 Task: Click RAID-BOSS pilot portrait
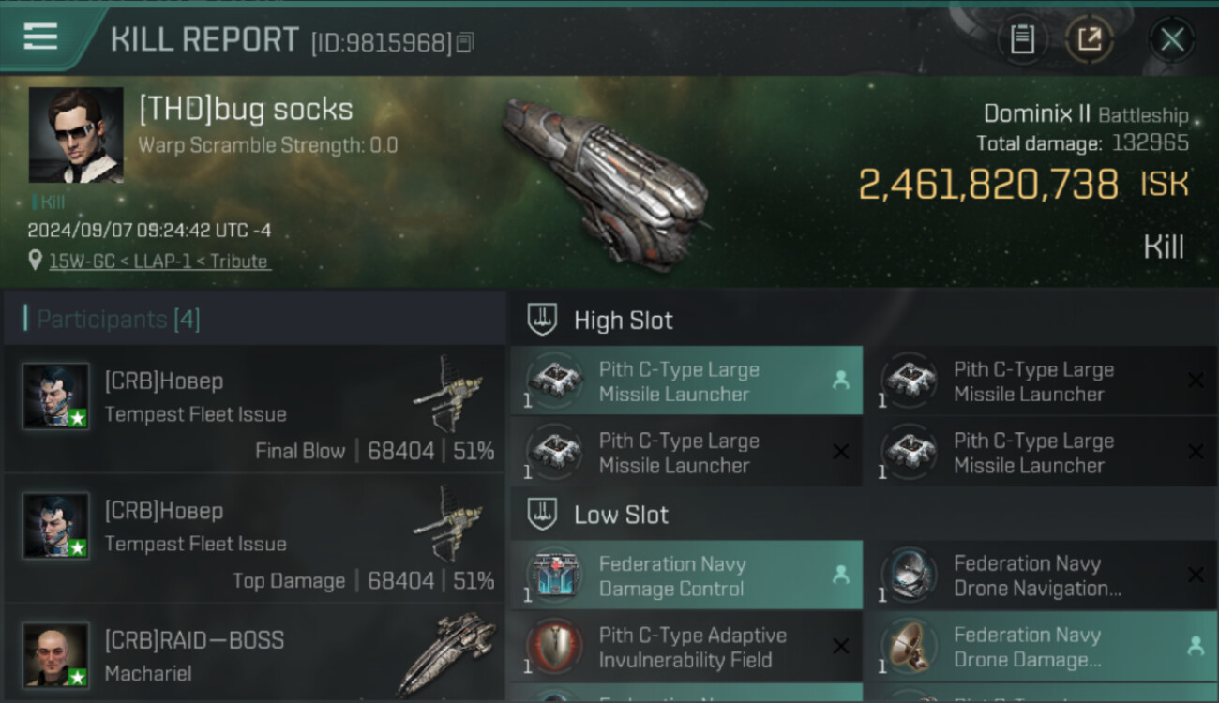pyautogui.click(x=56, y=653)
